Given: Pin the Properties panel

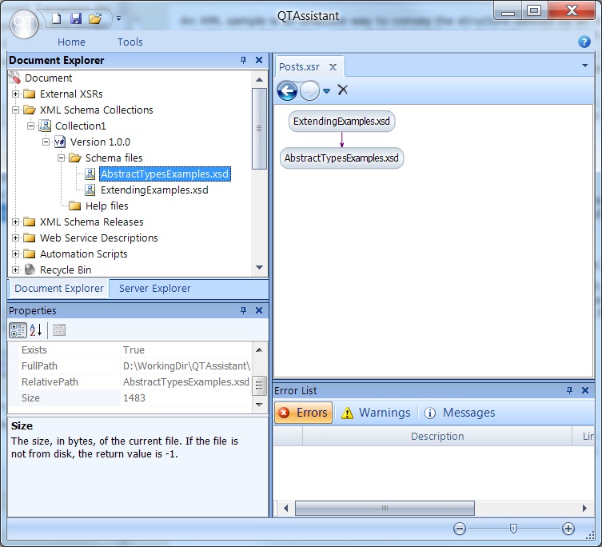Looking at the screenshot, I should 243,310.
